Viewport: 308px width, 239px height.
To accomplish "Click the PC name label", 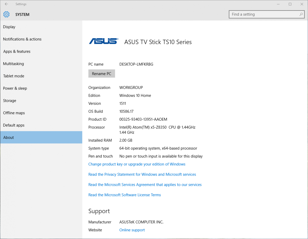I will pos(96,64).
